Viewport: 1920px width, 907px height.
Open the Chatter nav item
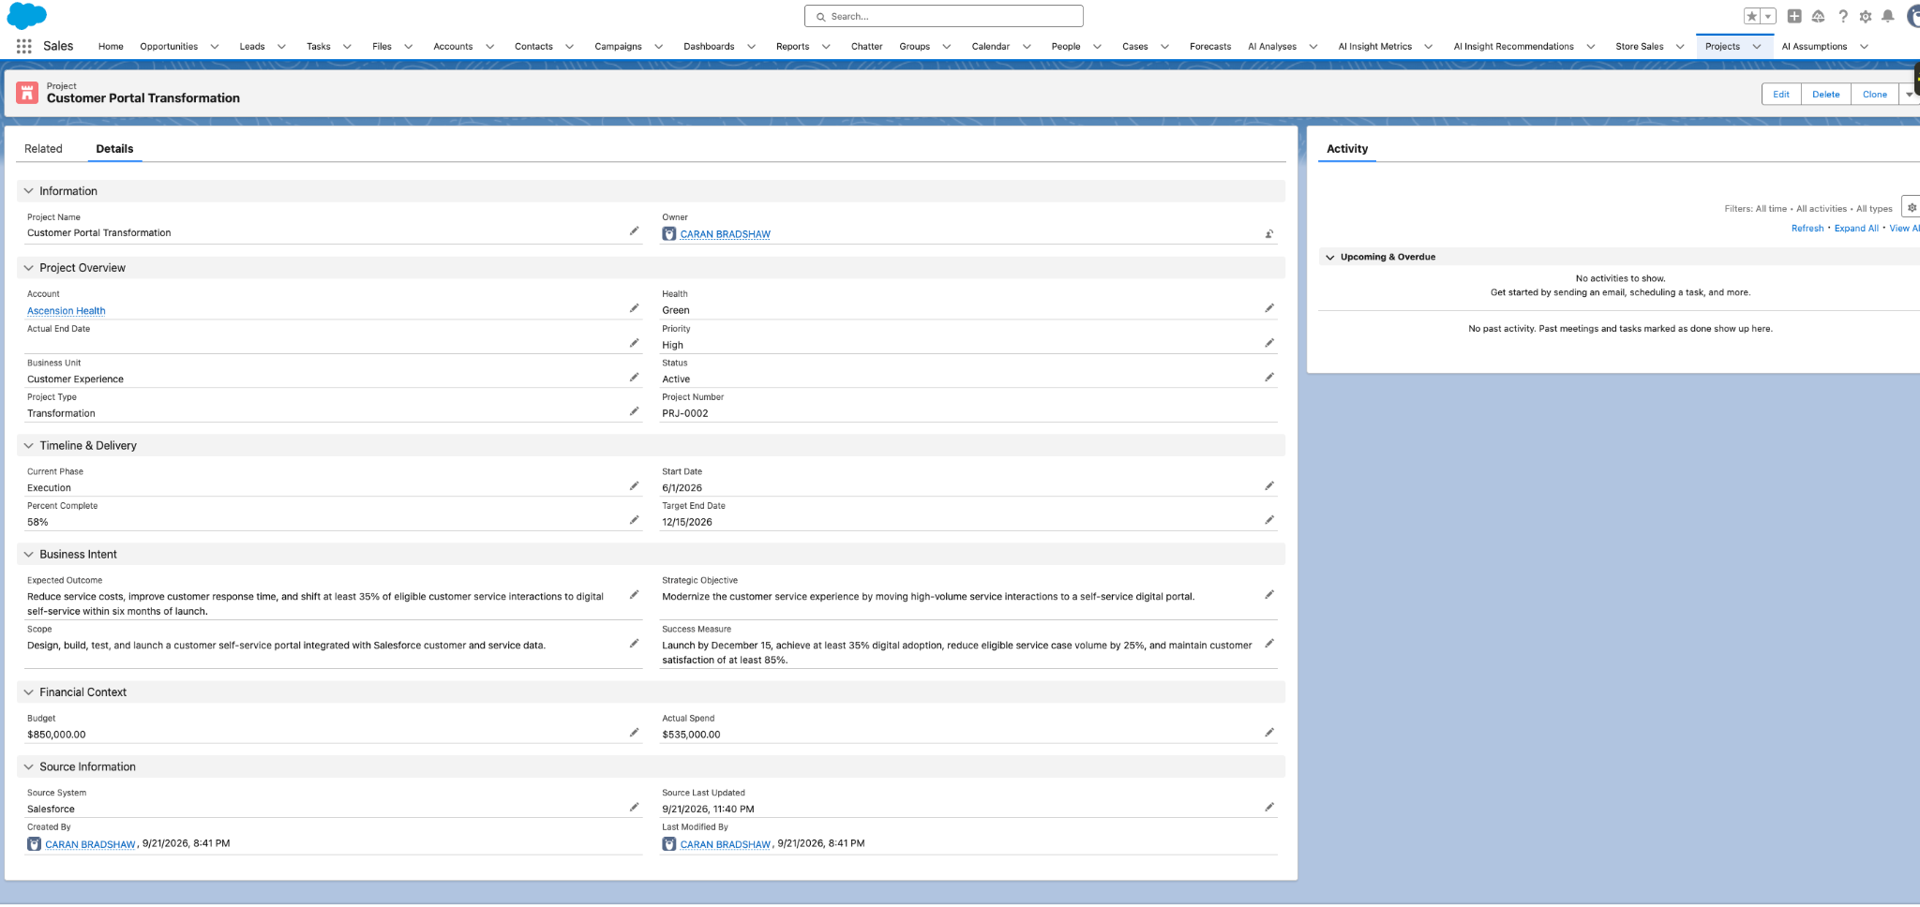point(866,46)
